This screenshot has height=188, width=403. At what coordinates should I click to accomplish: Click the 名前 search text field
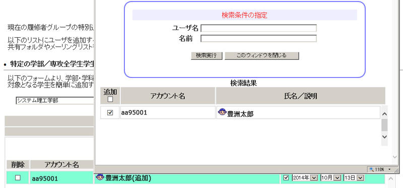tap(258, 39)
